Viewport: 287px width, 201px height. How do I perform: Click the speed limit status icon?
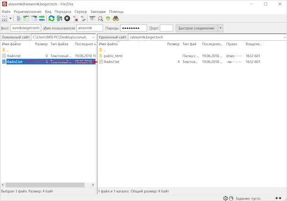click(x=231, y=198)
